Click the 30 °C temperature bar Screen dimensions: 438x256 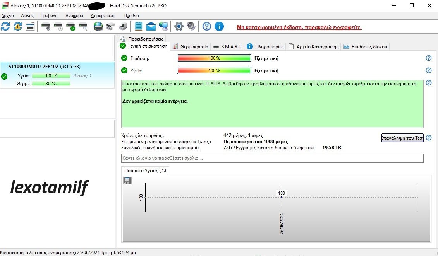51,84
